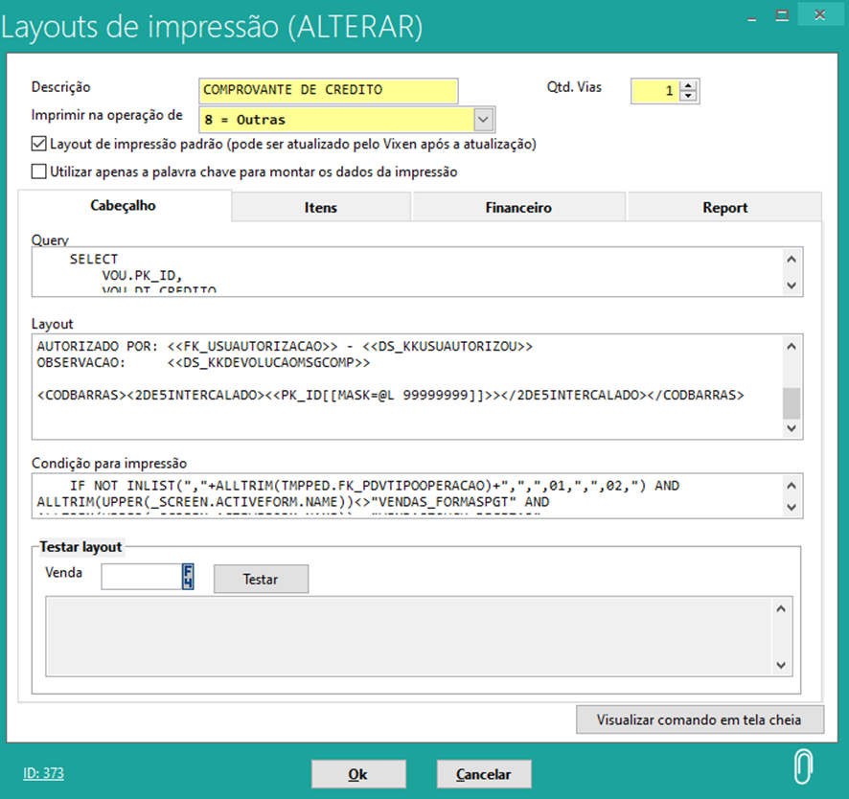This screenshot has height=799, width=849.
Task: Click the paperclip attachment icon
Action: (802, 767)
